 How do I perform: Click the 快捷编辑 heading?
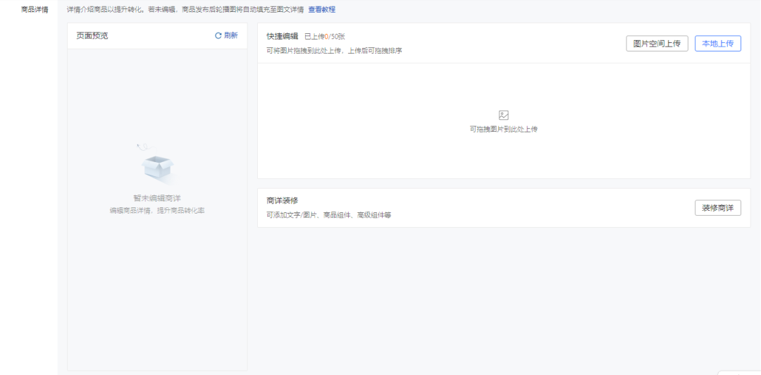pos(282,36)
